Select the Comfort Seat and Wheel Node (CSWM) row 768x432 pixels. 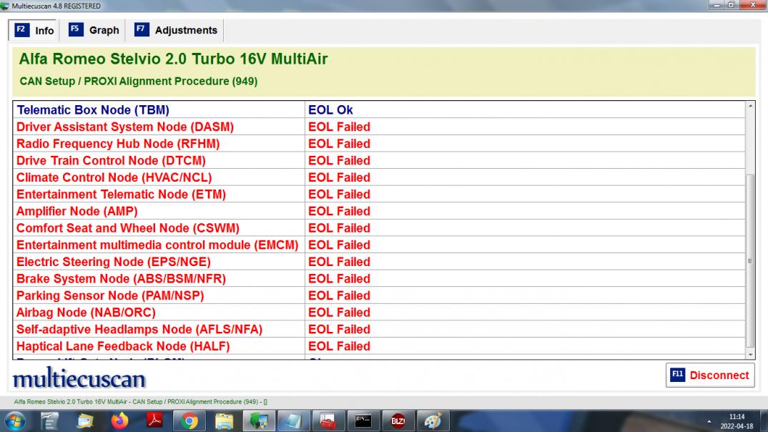point(379,228)
